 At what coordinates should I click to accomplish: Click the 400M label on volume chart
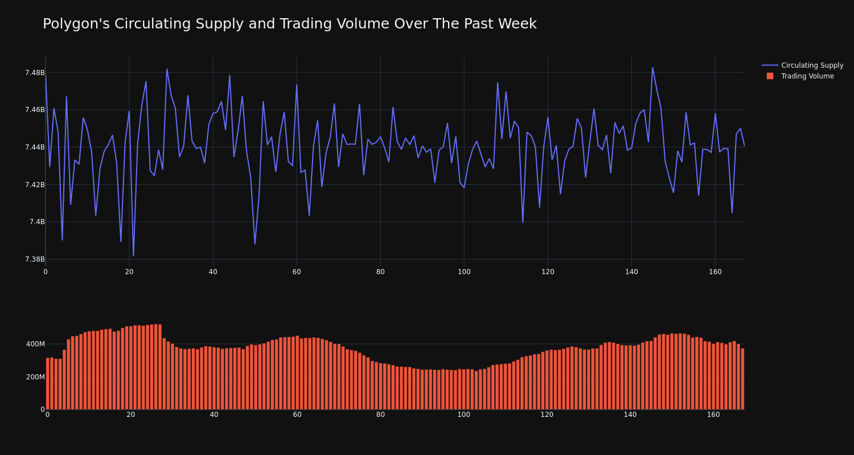tap(35, 344)
